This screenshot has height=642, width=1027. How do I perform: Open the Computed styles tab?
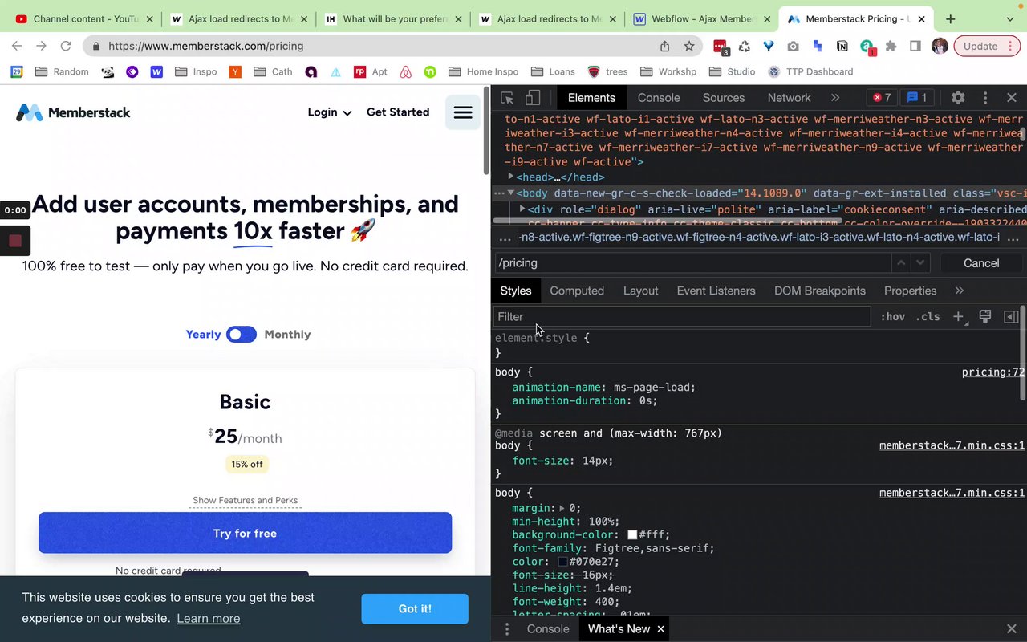click(577, 291)
